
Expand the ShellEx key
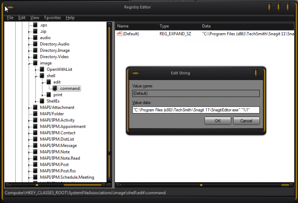pyautogui.click(x=36, y=102)
